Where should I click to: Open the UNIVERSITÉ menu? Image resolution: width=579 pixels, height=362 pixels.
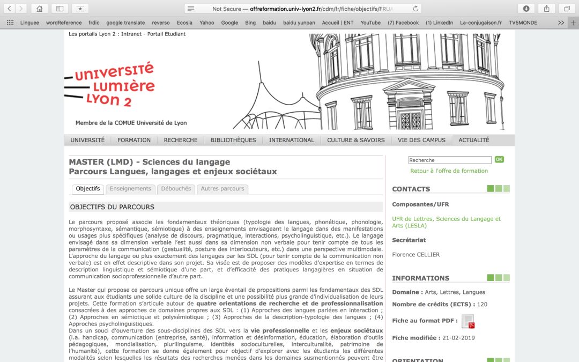87,140
